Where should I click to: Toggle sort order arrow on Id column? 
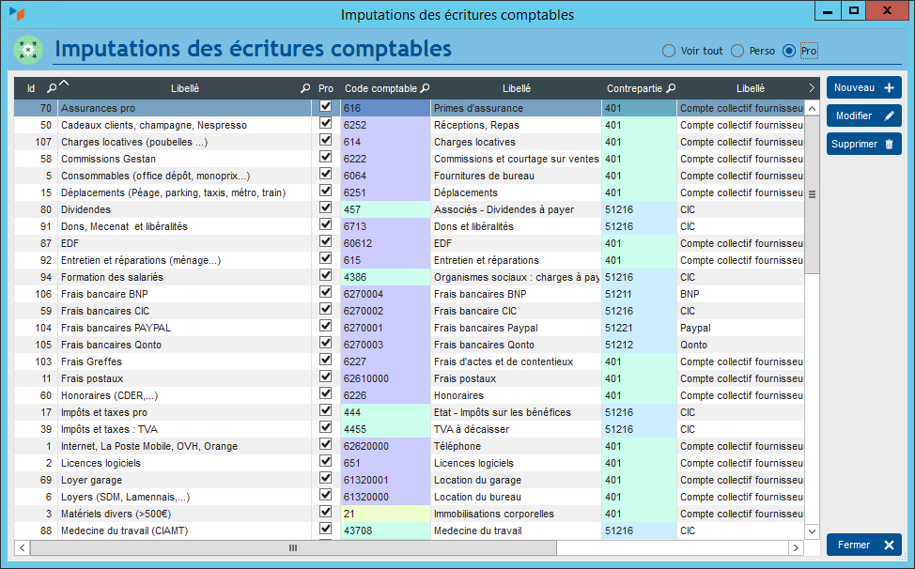tap(64, 85)
